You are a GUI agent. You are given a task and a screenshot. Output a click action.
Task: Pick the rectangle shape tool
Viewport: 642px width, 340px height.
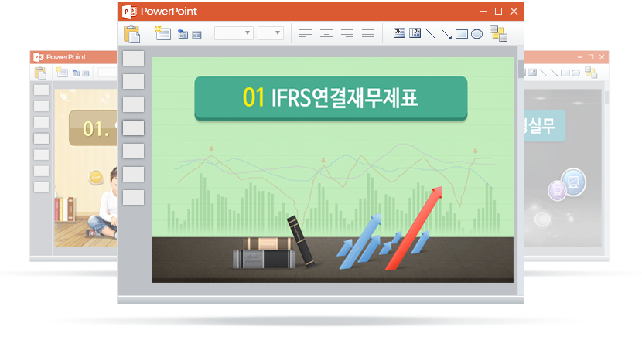pyautogui.click(x=462, y=33)
